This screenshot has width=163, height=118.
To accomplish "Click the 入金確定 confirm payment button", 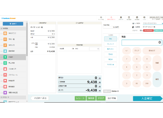I will point(148,98).
